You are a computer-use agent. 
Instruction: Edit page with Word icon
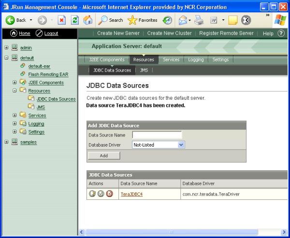pyautogui.click(x=214, y=20)
